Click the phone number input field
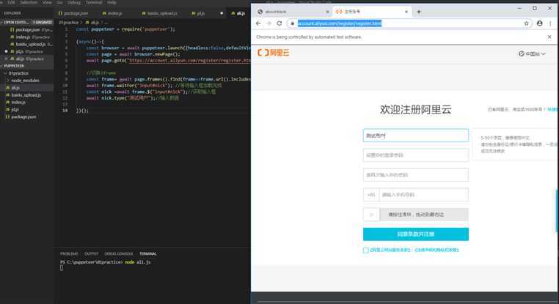559x304 pixels. click(x=424, y=195)
